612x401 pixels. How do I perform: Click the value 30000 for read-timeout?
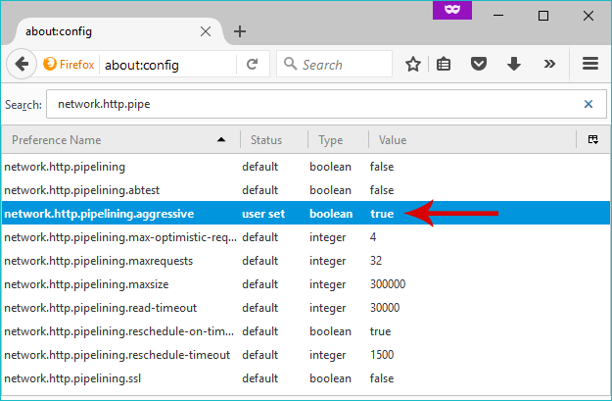point(385,308)
